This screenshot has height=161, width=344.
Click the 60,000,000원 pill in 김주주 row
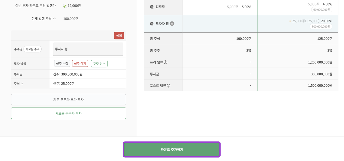(321, 9)
